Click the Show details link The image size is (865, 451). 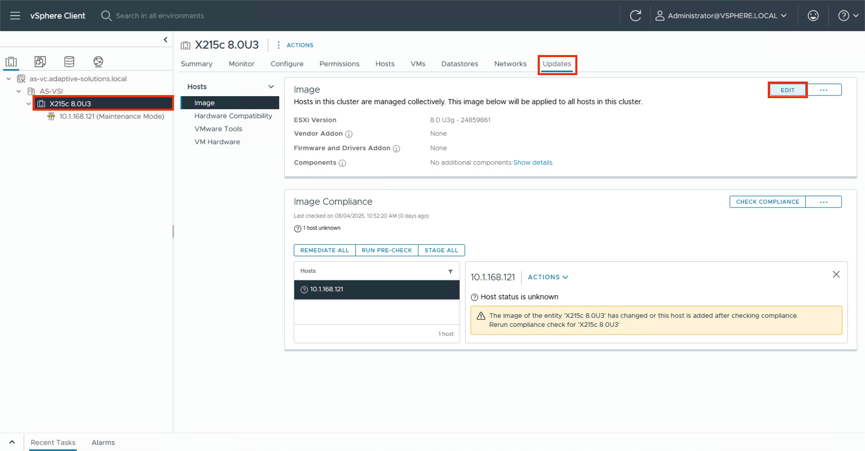tap(533, 162)
